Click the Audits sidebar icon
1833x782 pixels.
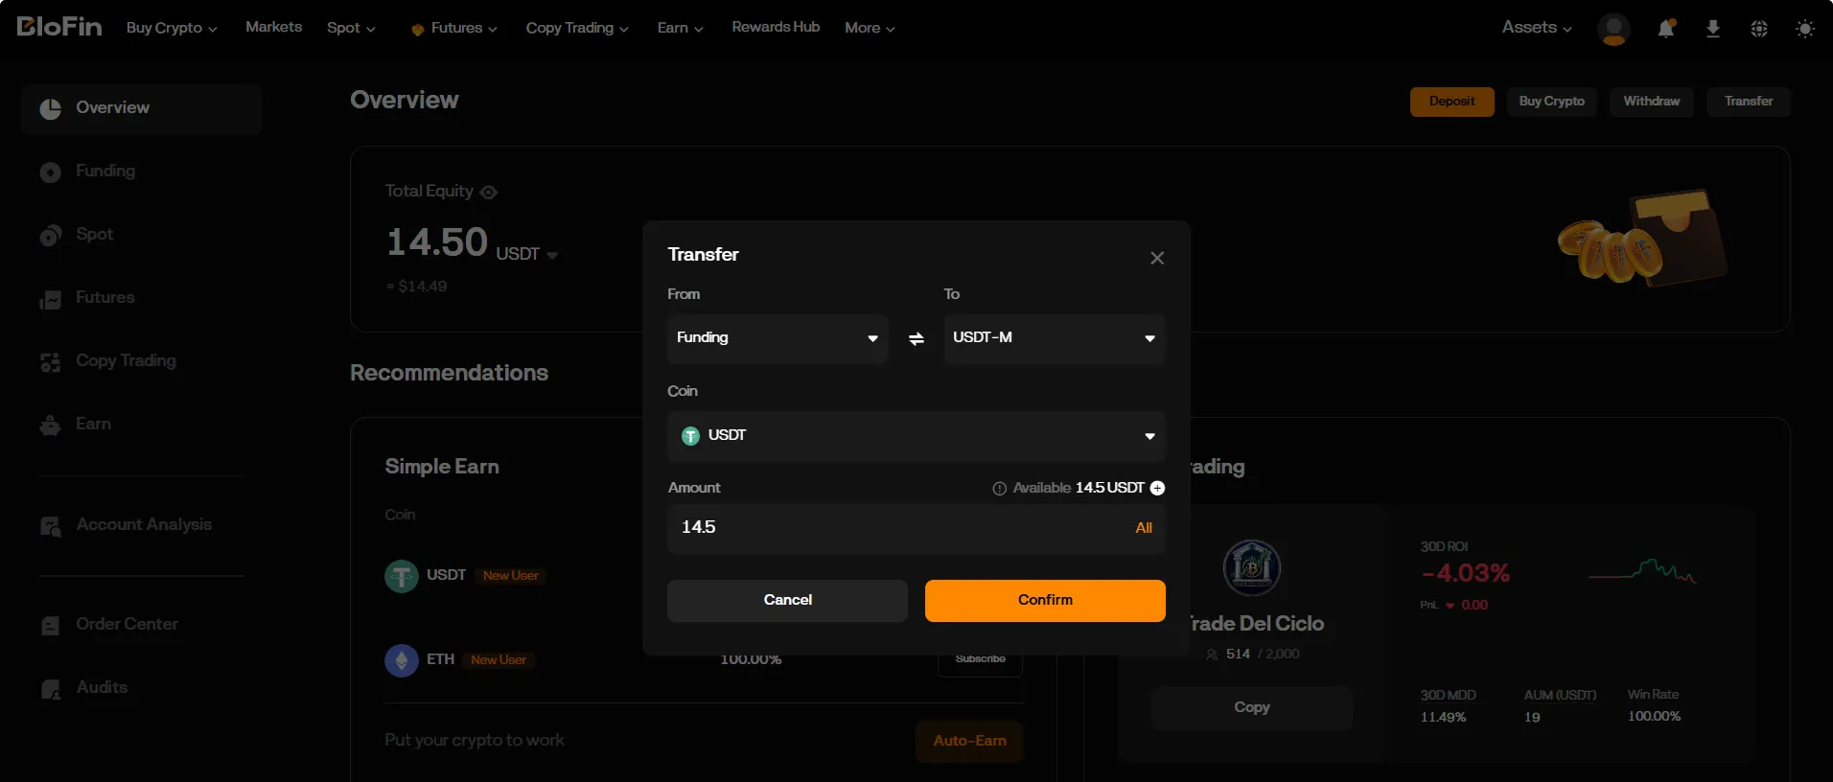[x=51, y=689]
